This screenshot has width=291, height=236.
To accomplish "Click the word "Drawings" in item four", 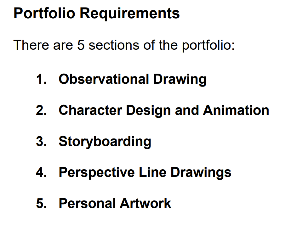I will [x=201, y=172].
